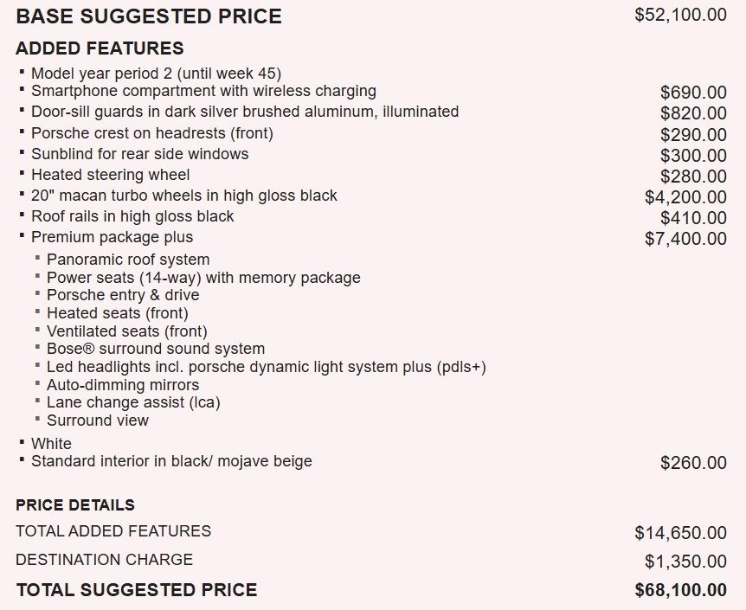Select 20" macan turbo wheels item
Viewport: 746px width, 610px height.
tap(184, 196)
